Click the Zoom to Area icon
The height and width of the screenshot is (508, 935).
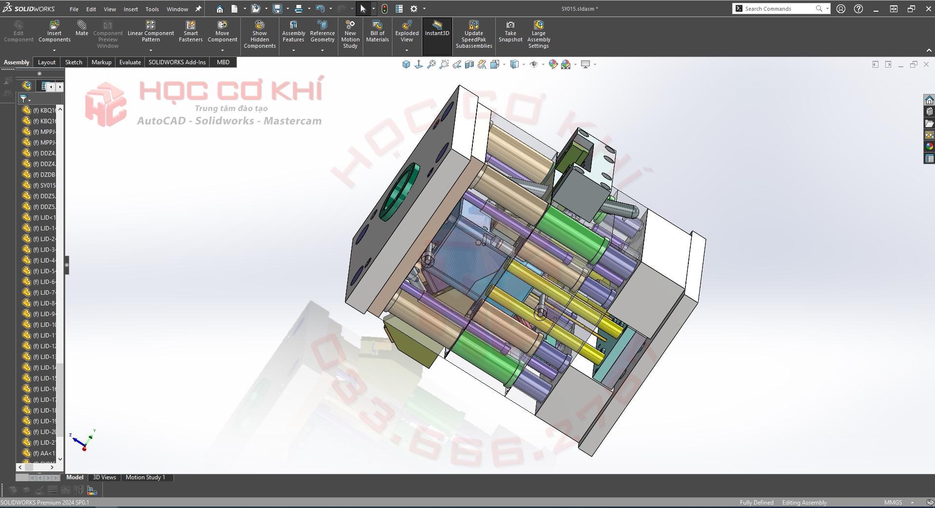pyautogui.click(x=444, y=64)
